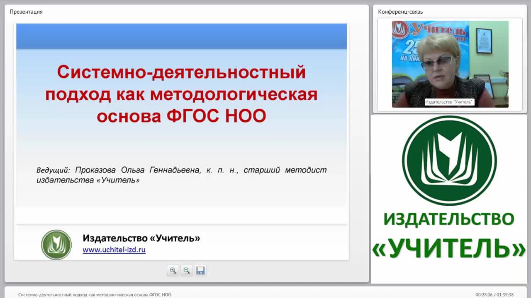Image resolution: width=531 pixels, height=298 pixels.
Task: Open the www.uchitel-izd.ru link
Action: coord(114,250)
